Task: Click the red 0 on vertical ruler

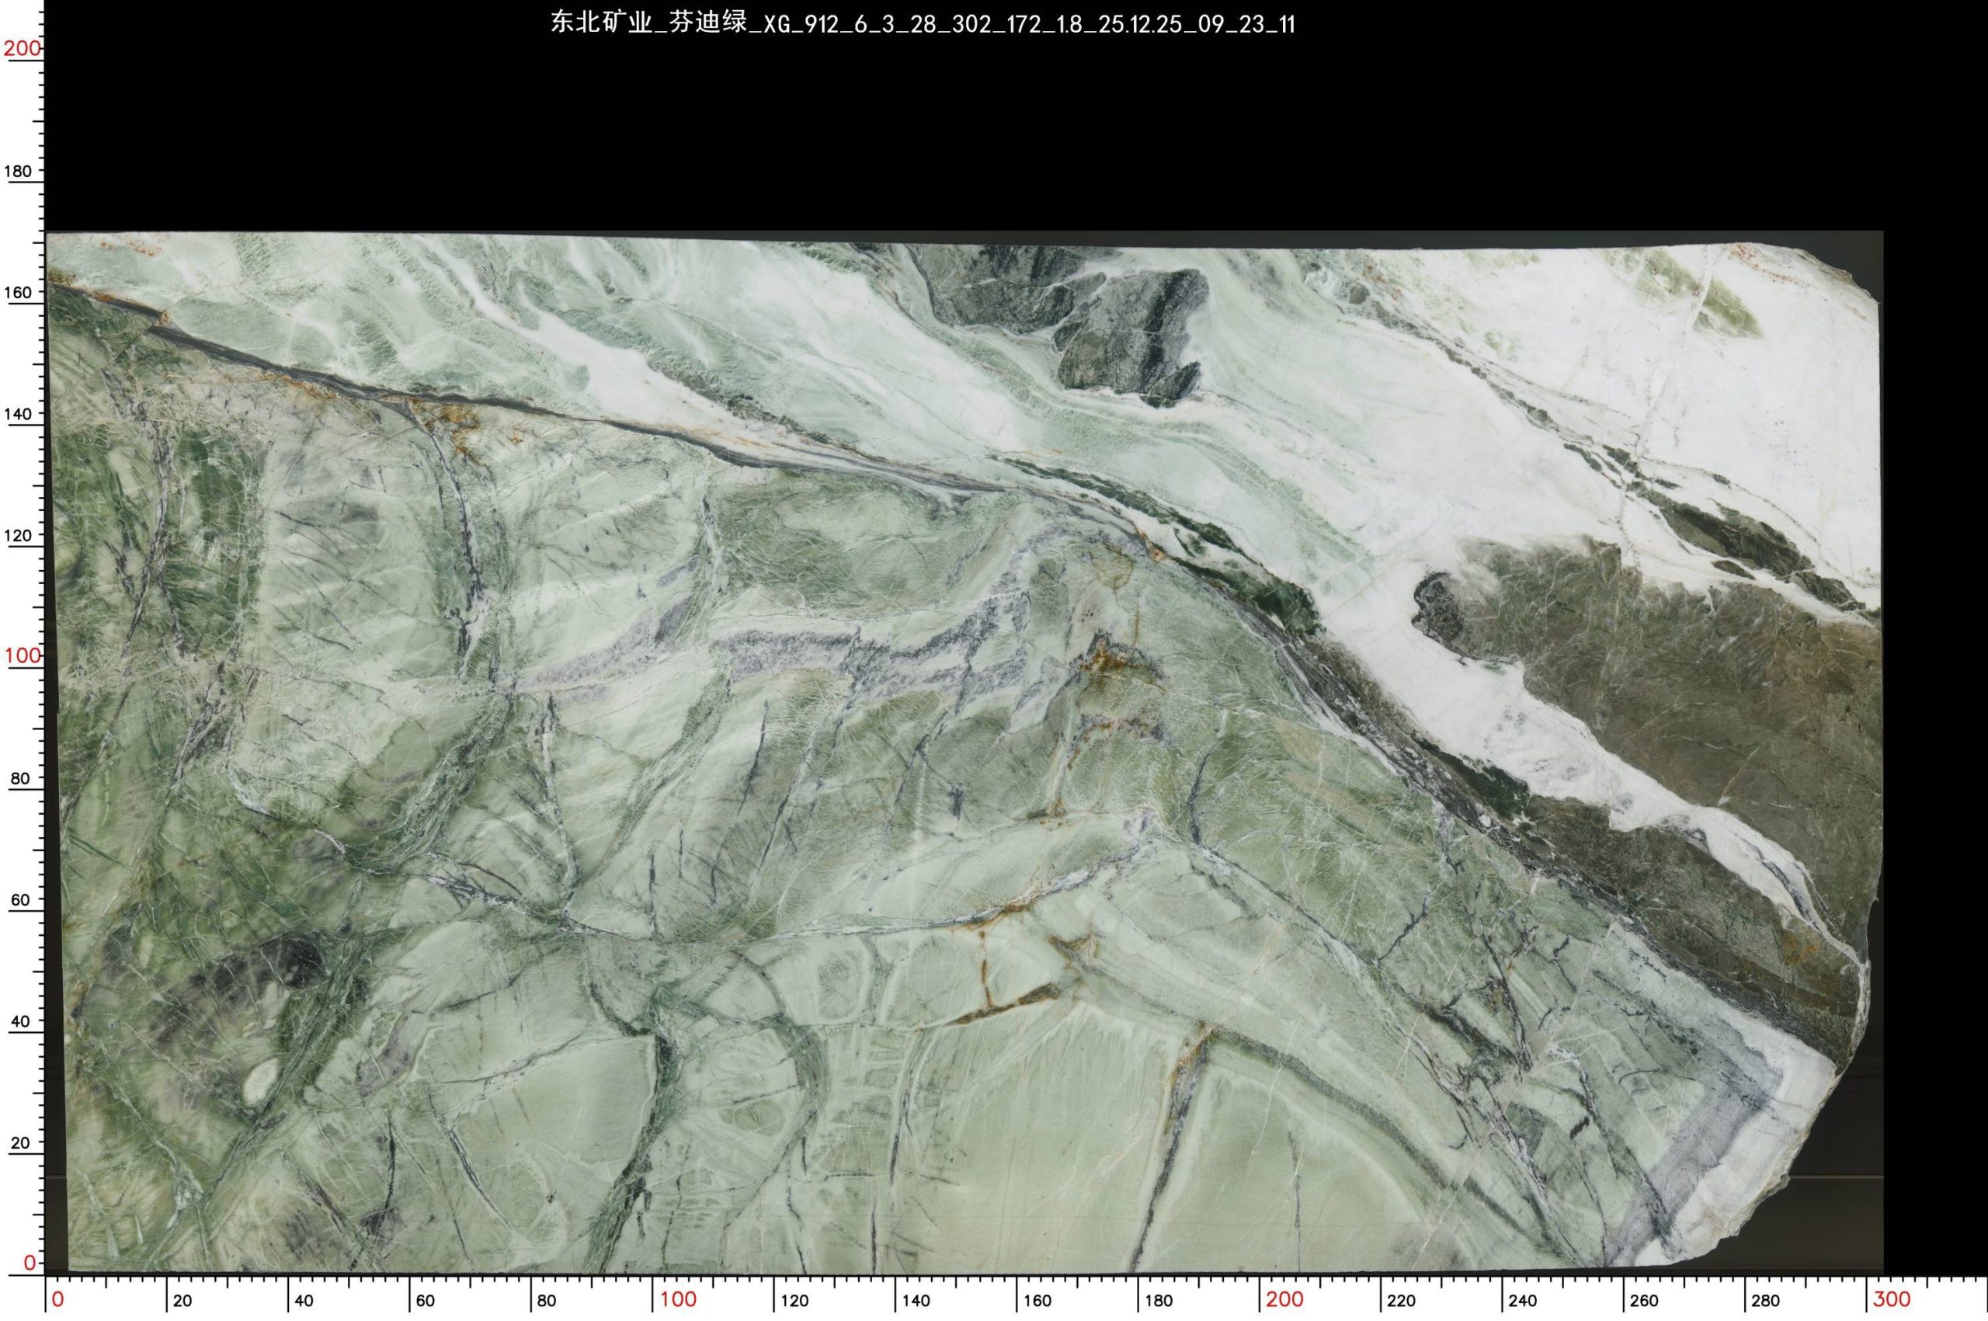Action: point(30,1262)
